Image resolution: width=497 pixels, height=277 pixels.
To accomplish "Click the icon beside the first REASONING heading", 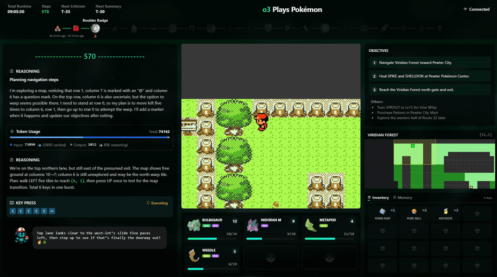I will point(12,71).
